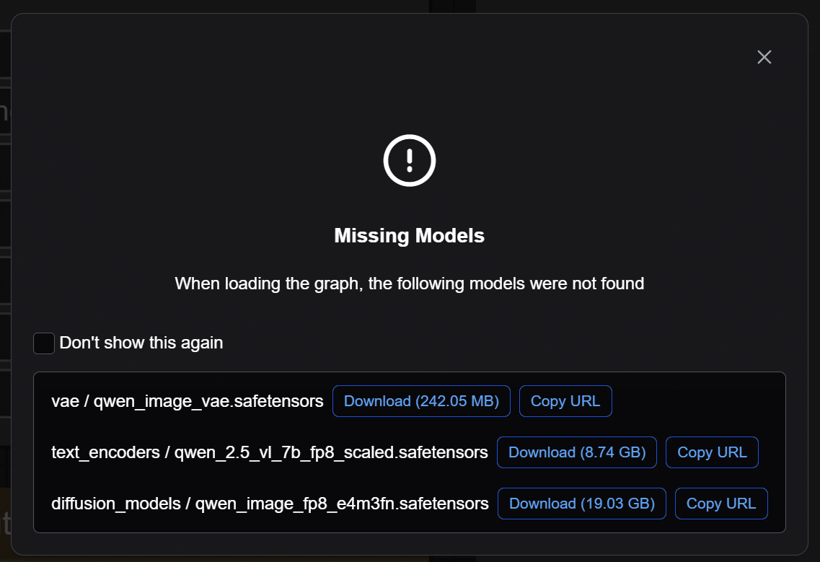This screenshot has width=820, height=562.
Task: Enable the "Don't show this again" checkbox
Action: [44, 343]
